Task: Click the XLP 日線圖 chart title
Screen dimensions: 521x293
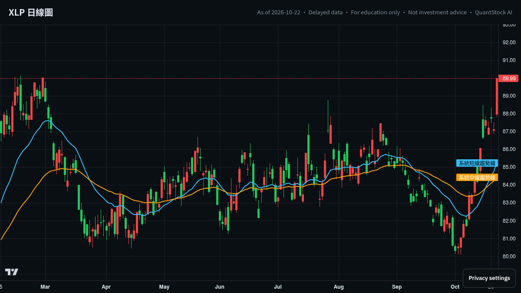Action: (x=31, y=13)
